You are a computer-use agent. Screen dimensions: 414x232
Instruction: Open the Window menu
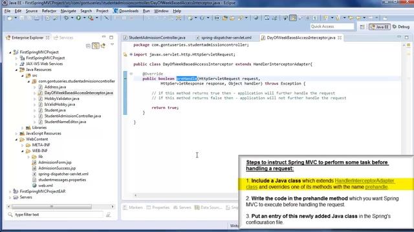point(161,11)
